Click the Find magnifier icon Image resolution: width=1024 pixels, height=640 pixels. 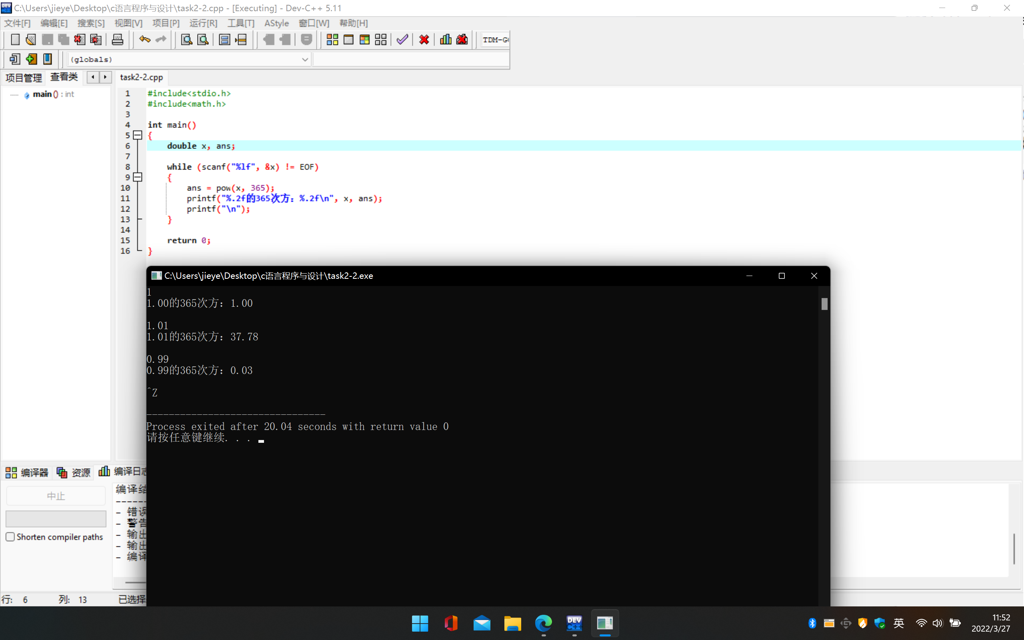pos(186,40)
